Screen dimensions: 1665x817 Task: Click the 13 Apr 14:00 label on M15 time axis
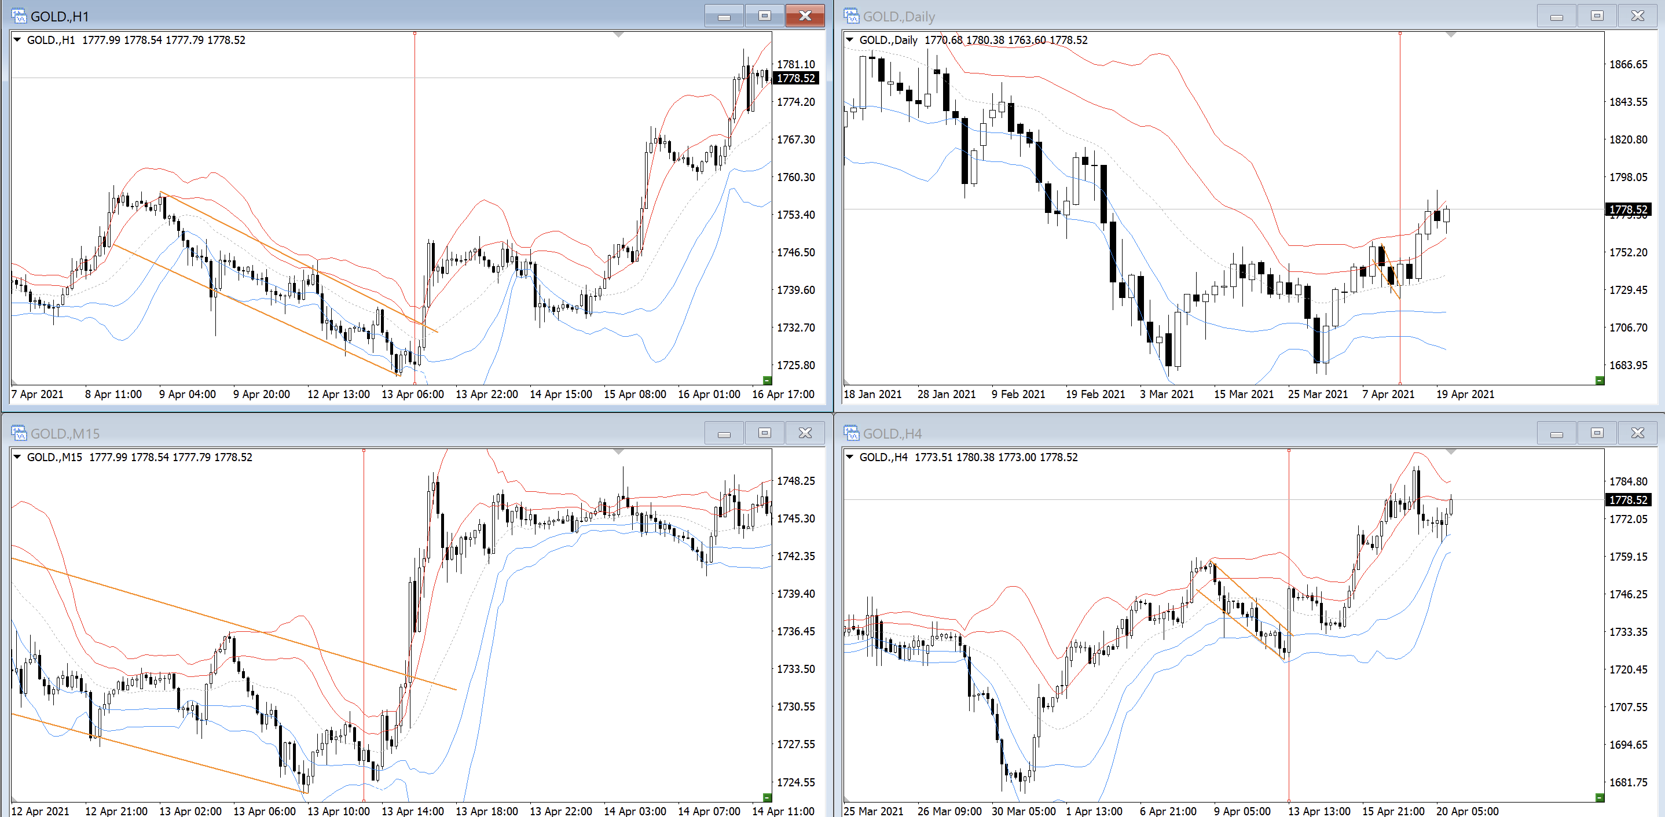click(412, 811)
